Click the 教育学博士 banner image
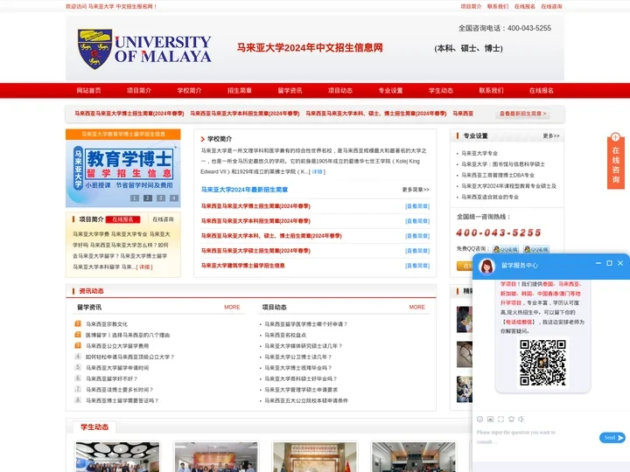630x472 pixels. (123, 173)
